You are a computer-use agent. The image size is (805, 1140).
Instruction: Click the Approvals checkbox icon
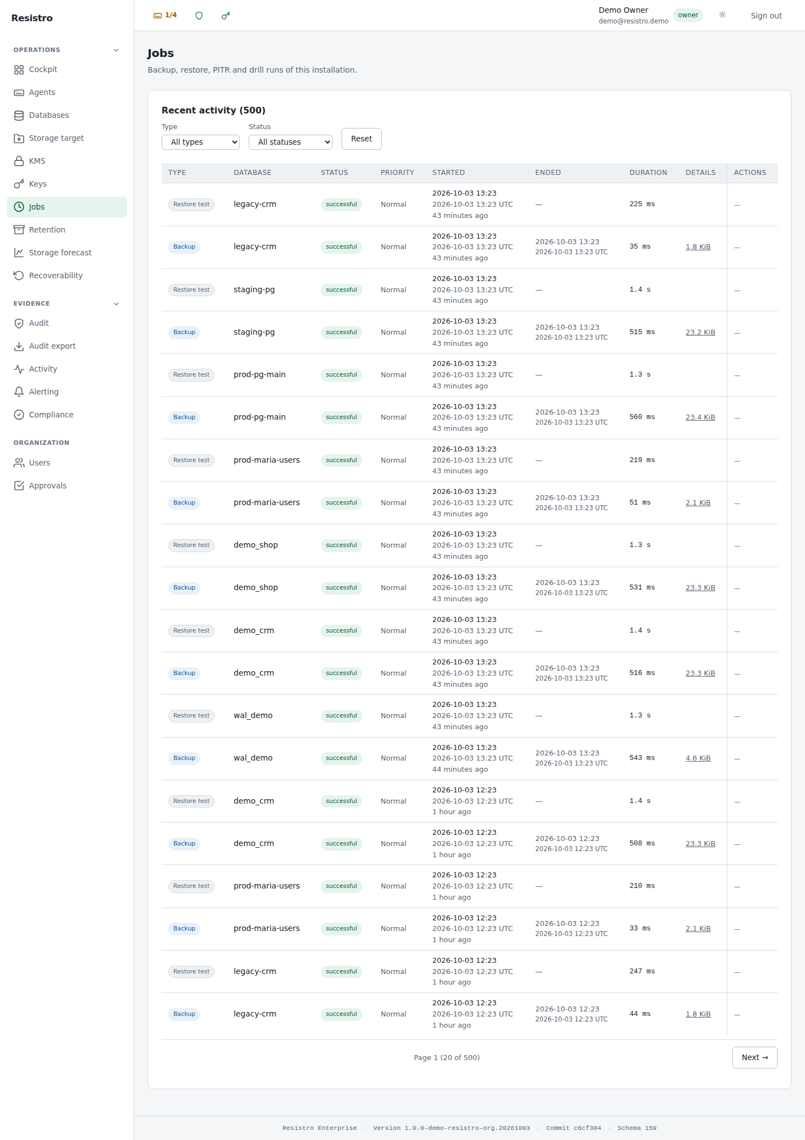[19, 486]
